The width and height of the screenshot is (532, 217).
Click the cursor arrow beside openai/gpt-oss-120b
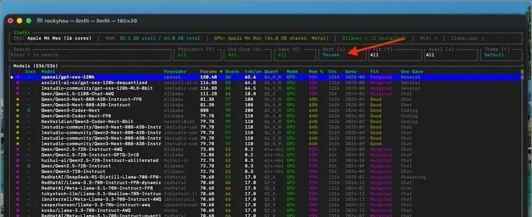click(x=12, y=77)
